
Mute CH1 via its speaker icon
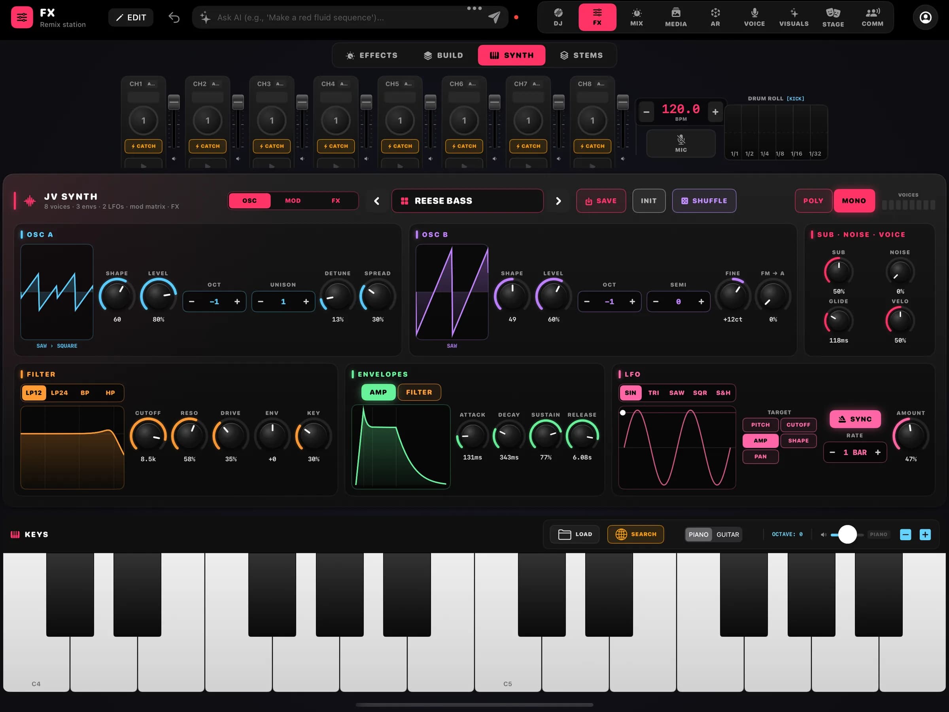(x=174, y=158)
